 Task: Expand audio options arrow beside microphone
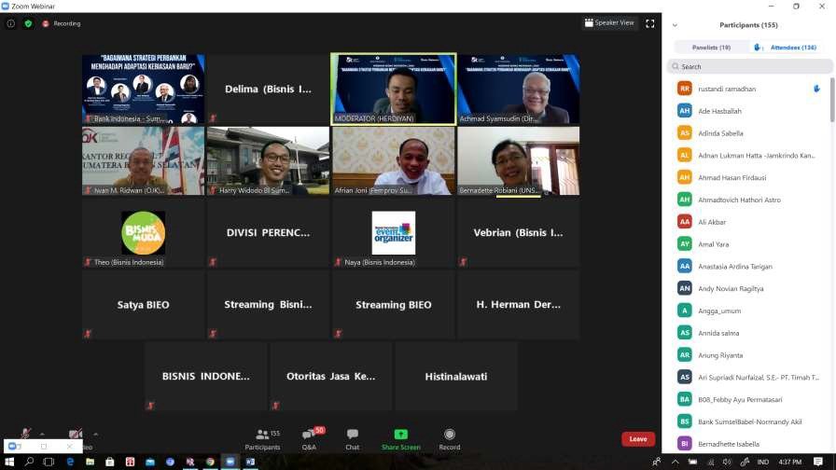43,434
